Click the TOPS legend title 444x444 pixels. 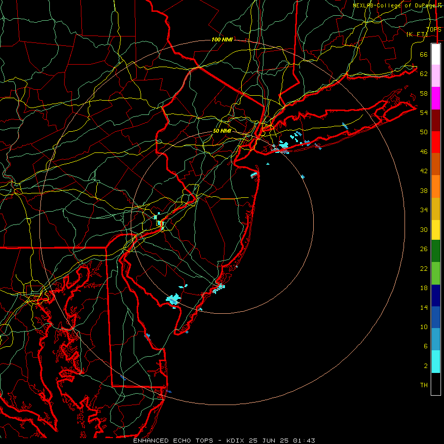[434, 30]
